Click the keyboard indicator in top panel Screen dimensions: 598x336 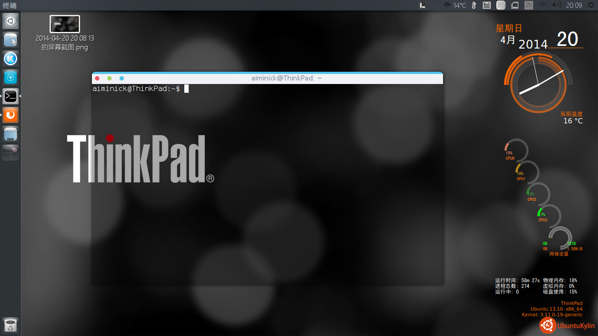coord(501,5)
